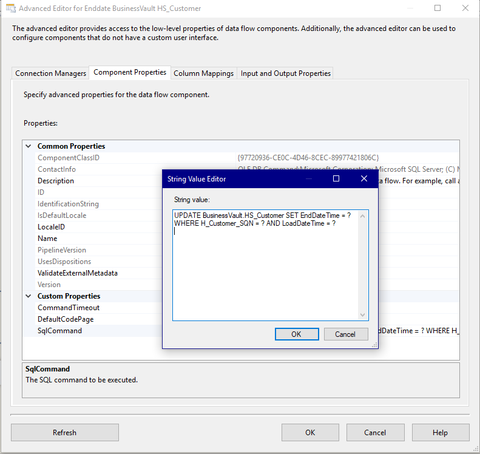
Task: Click the resize grip of String Value Editor
Action: coord(374,345)
